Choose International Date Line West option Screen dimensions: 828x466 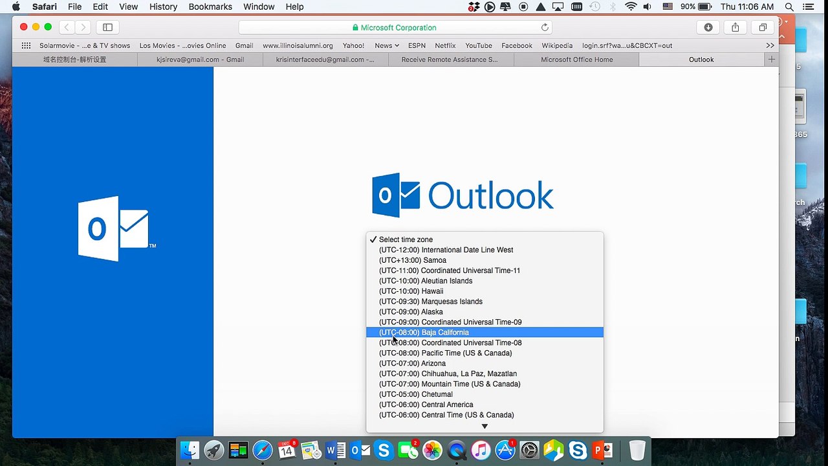485,249
